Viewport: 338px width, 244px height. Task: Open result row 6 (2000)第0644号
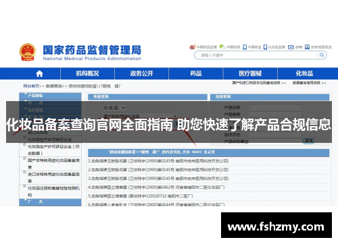pyautogui.click(x=156, y=204)
